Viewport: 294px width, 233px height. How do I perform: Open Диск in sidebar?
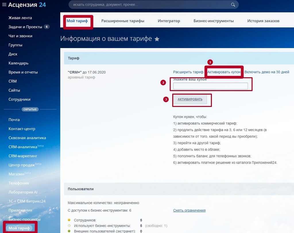point(13,54)
